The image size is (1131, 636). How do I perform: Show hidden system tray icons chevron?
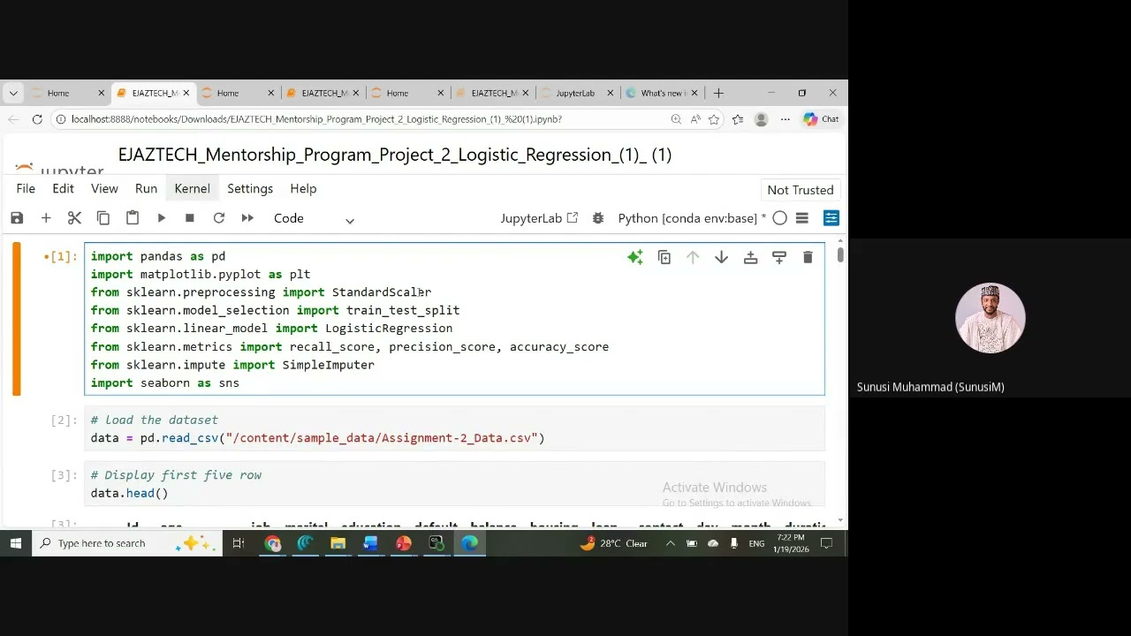coord(670,543)
